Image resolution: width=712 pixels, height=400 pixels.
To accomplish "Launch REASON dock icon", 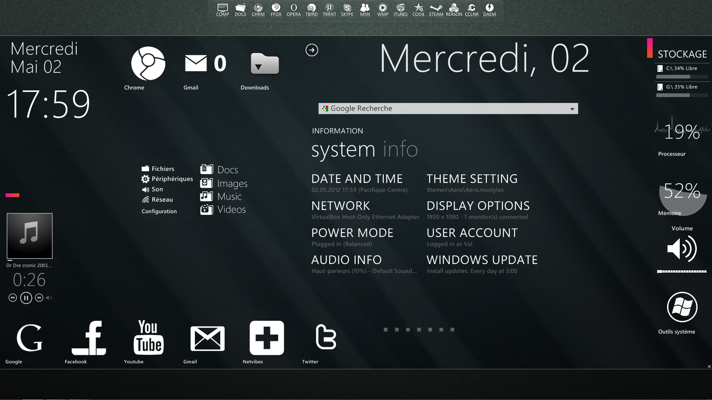I will (454, 10).
